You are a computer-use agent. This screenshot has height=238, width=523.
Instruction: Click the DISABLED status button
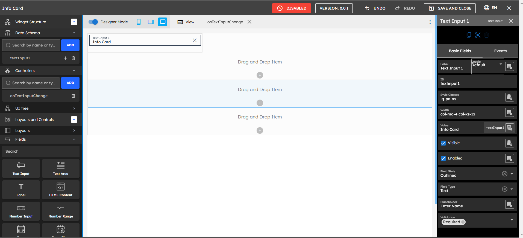click(291, 8)
